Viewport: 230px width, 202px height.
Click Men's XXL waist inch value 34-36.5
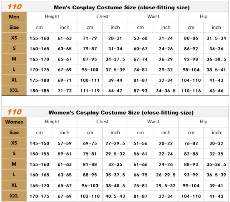point(166,91)
